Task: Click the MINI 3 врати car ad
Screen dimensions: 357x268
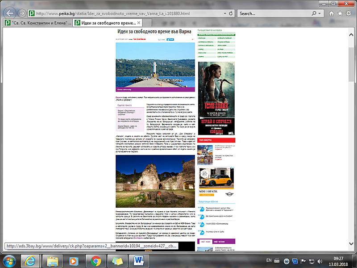Action: click(x=216, y=181)
